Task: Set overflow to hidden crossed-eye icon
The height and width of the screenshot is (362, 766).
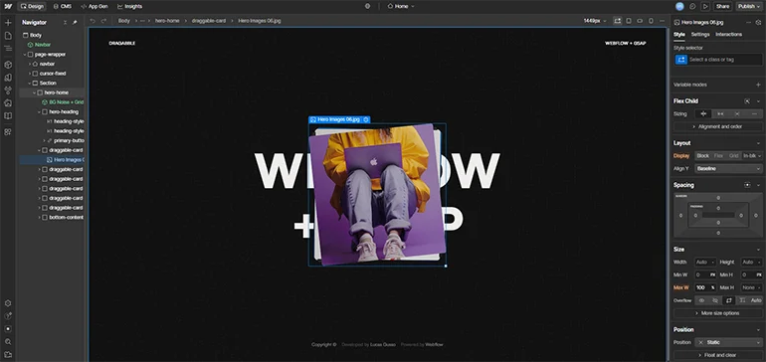Action: point(715,300)
